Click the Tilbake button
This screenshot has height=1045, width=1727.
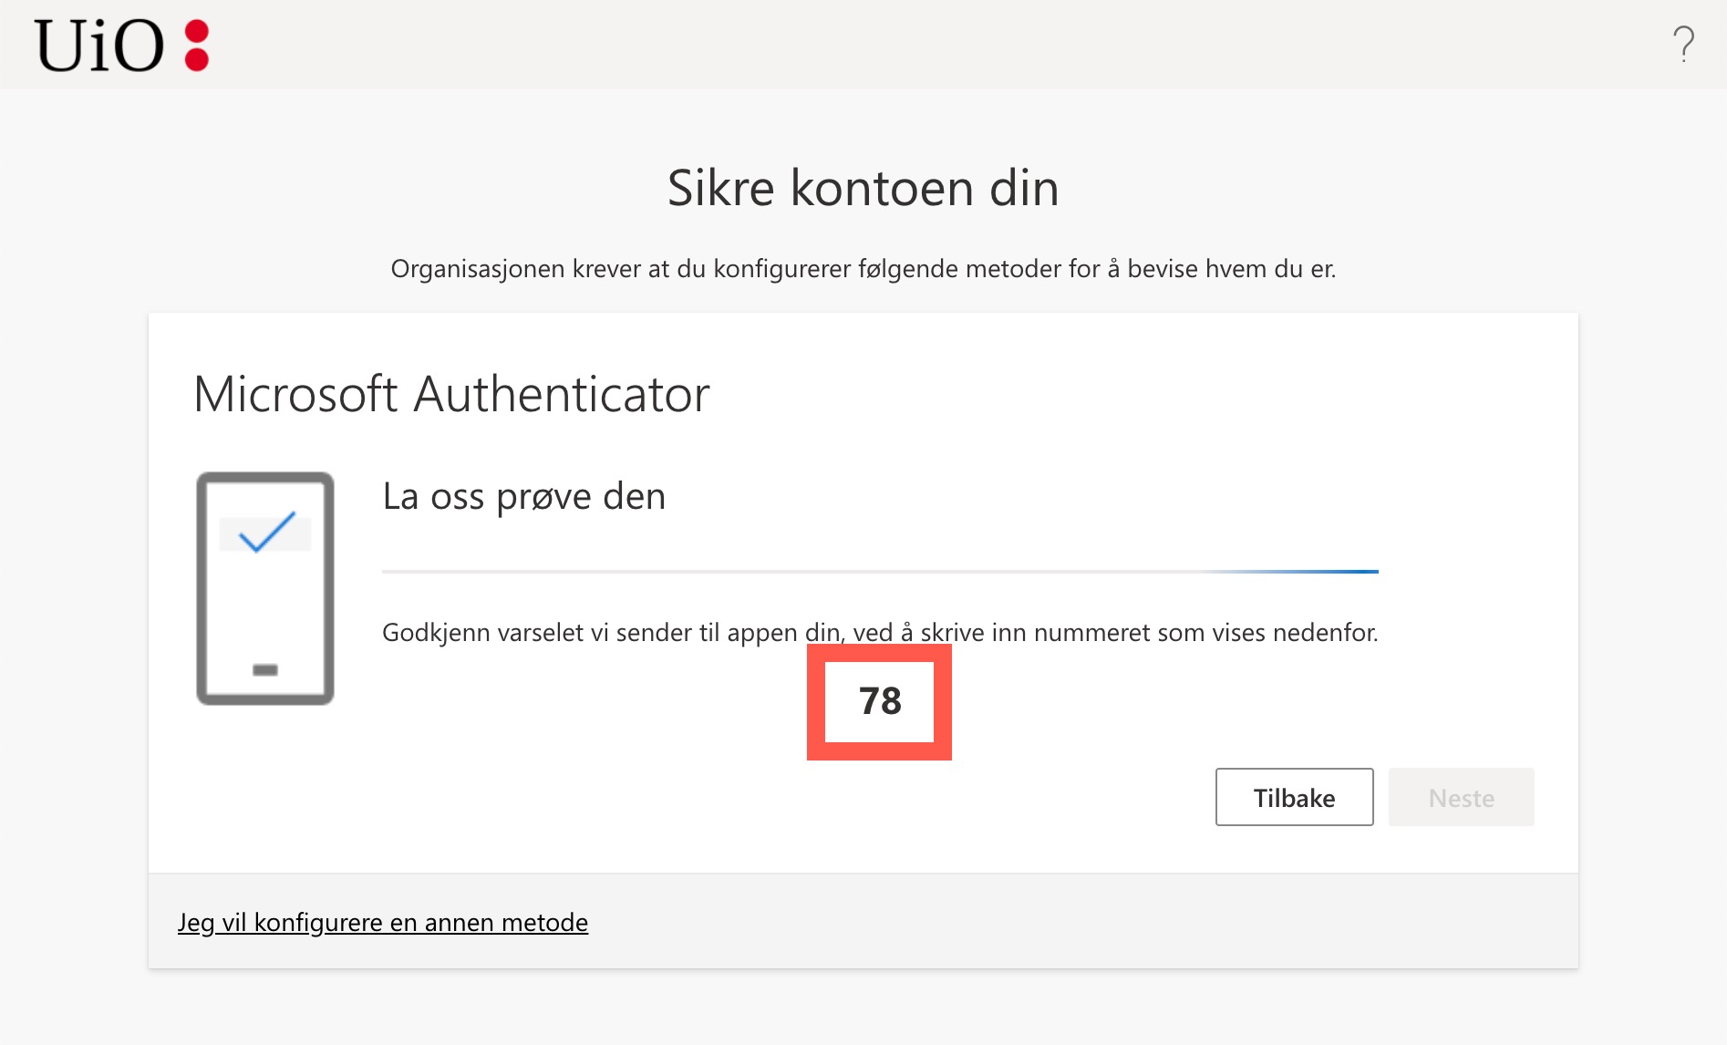pos(1294,798)
